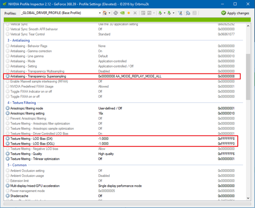
Task: Click the remove application window icon
Action: pos(149,13)
